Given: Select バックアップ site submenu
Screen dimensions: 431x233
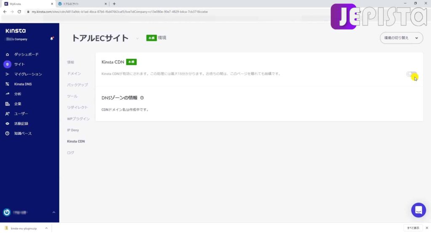Looking at the screenshot, I should pyautogui.click(x=77, y=85).
